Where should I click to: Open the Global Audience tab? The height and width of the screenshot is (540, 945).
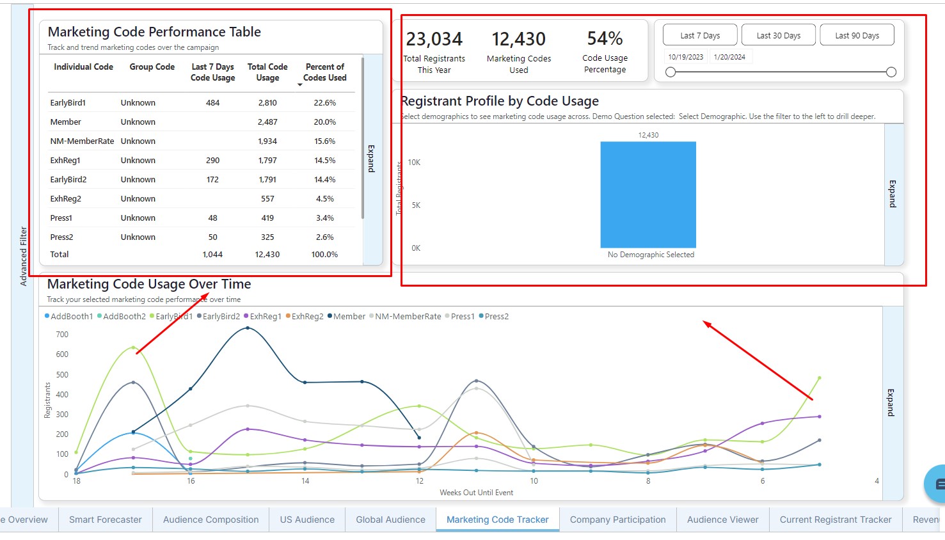[390, 520]
